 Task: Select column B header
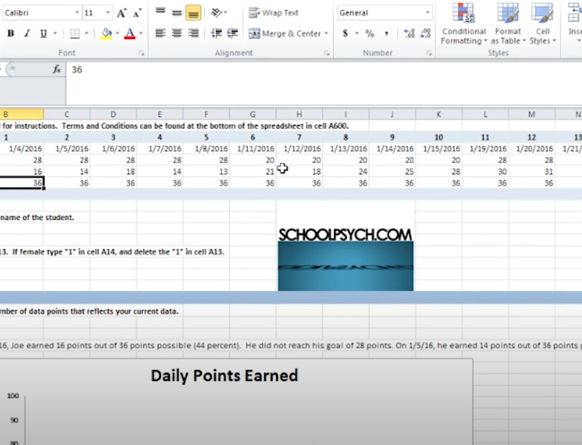pos(22,114)
